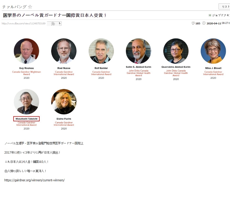Open the gairdner.org current-winners link
This screenshot has height=198, width=230.
pyautogui.click(x=35, y=180)
